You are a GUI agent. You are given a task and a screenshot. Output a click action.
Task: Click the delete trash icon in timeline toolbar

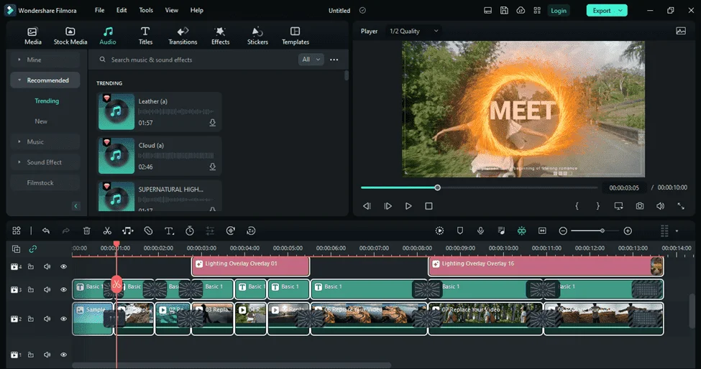[87, 230]
